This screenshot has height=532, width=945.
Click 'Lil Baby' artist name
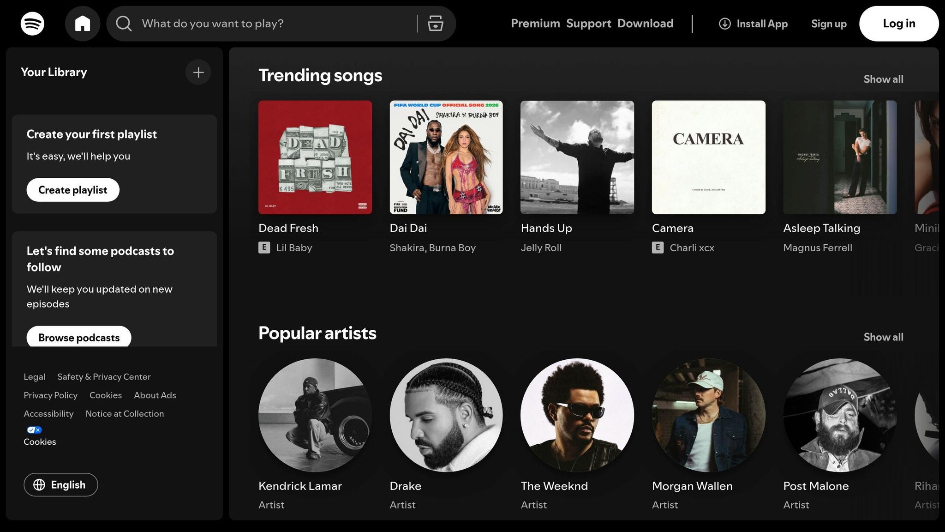pyautogui.click(x=294, y=248)
